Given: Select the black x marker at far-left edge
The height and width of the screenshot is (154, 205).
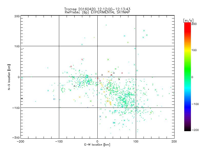Looking at the screenshot, I should point(22,99).
